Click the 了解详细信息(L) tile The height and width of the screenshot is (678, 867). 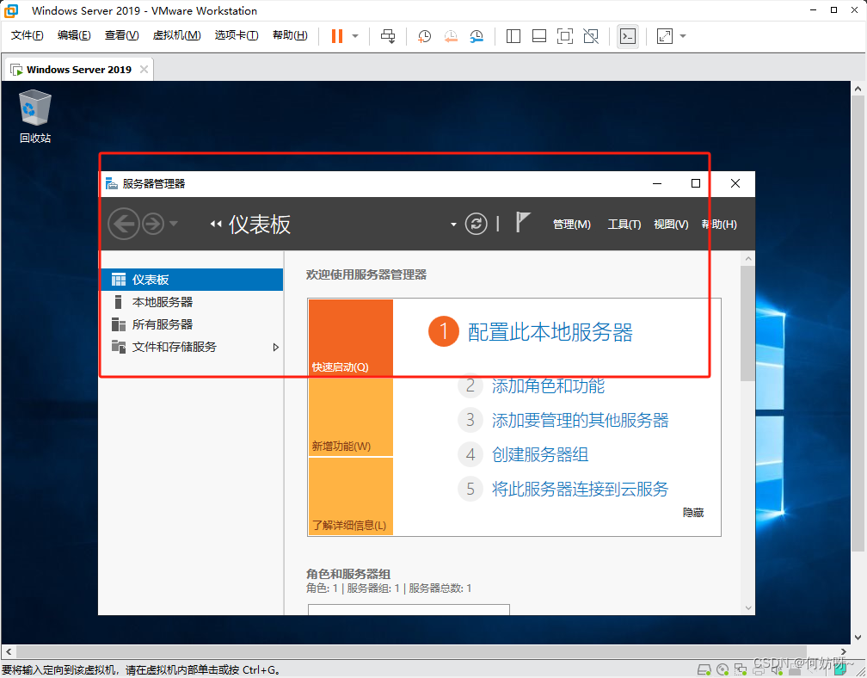pos(351,496)
